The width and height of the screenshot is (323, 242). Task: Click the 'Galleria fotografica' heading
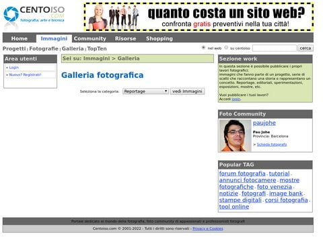102,75
